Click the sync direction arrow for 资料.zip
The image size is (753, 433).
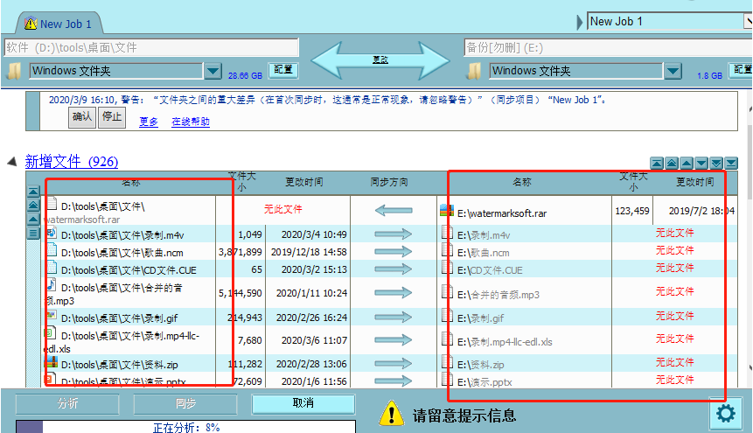(x=394, y=364)
